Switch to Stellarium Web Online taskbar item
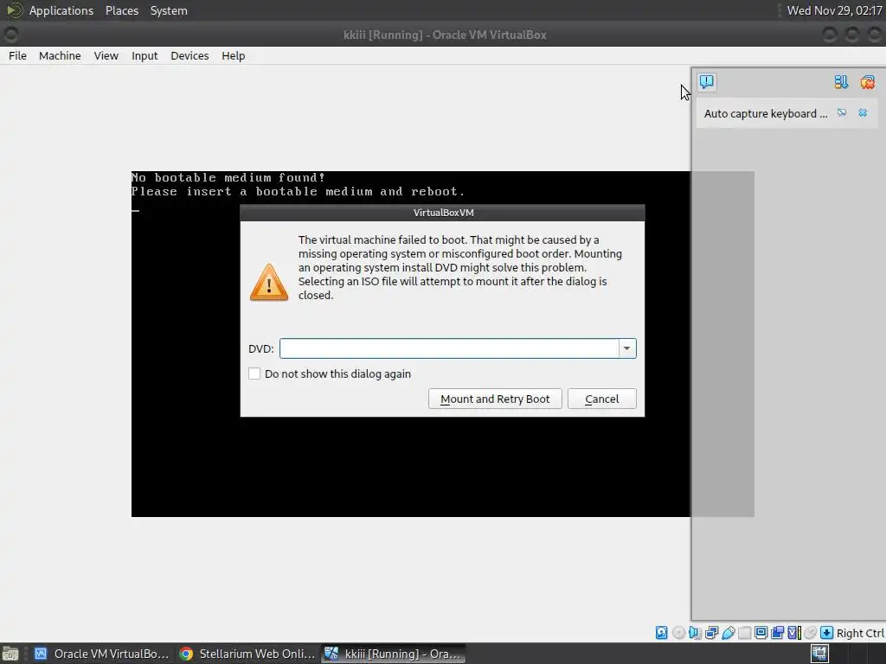The width and height of the screenshot is (886, 664). [x=247, y=654]
